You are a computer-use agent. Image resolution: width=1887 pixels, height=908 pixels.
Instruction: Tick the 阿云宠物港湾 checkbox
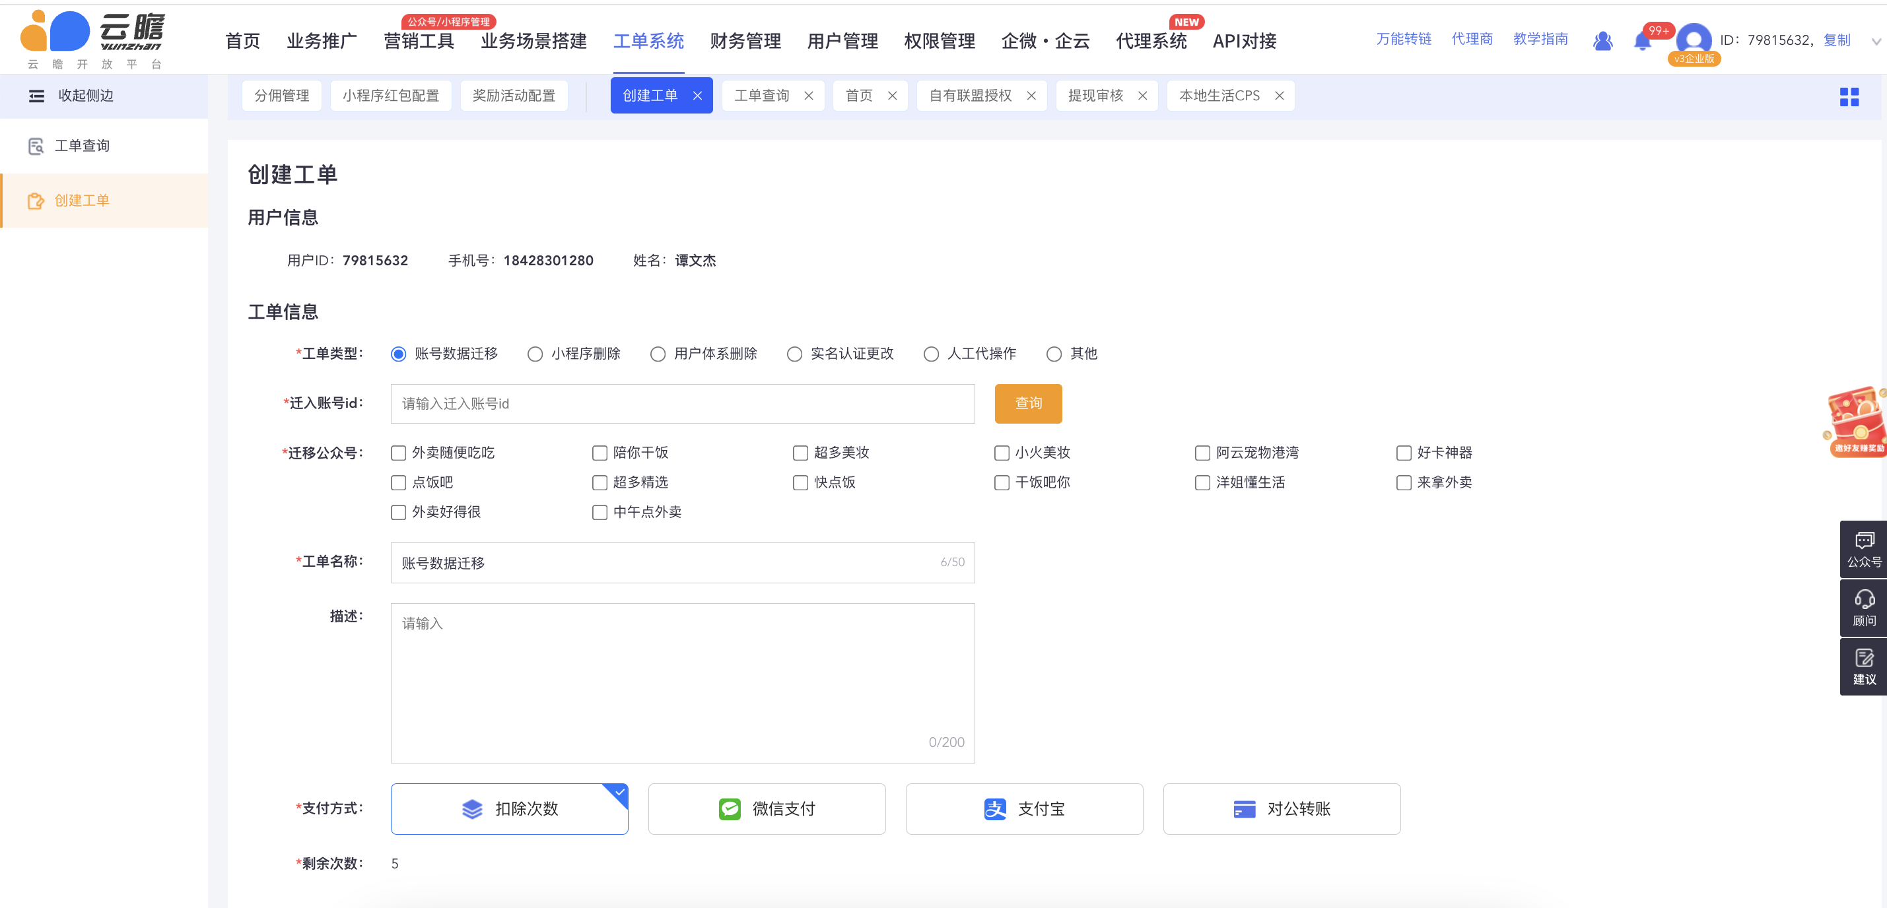pos(1203,453)
